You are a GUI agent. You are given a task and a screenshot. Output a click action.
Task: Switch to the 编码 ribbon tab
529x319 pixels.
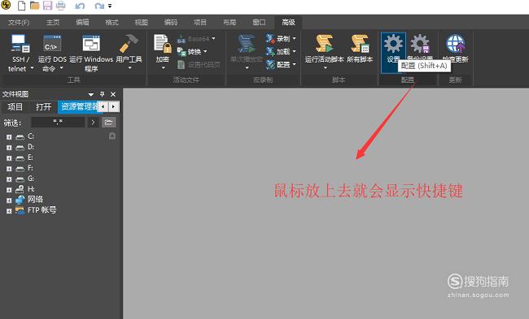coord(171,23)
